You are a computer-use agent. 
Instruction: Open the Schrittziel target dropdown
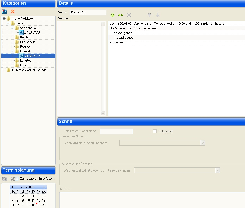(x=218, y=170)
